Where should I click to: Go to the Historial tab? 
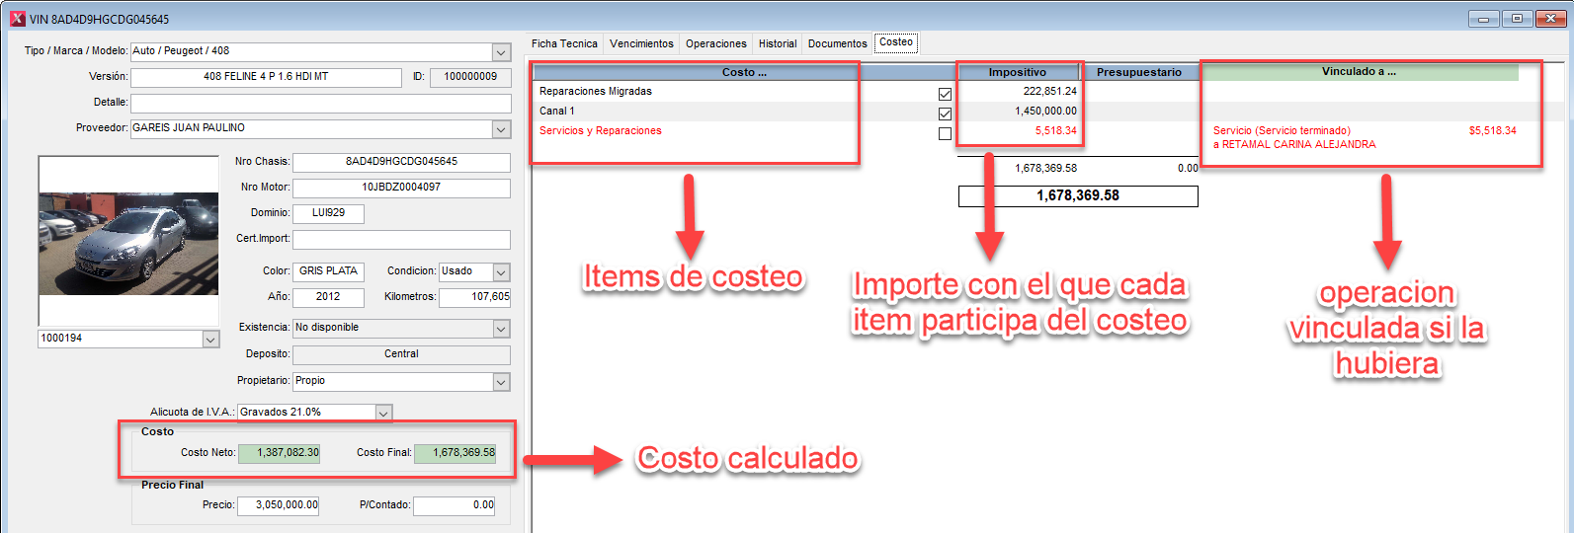click(778, 43)
